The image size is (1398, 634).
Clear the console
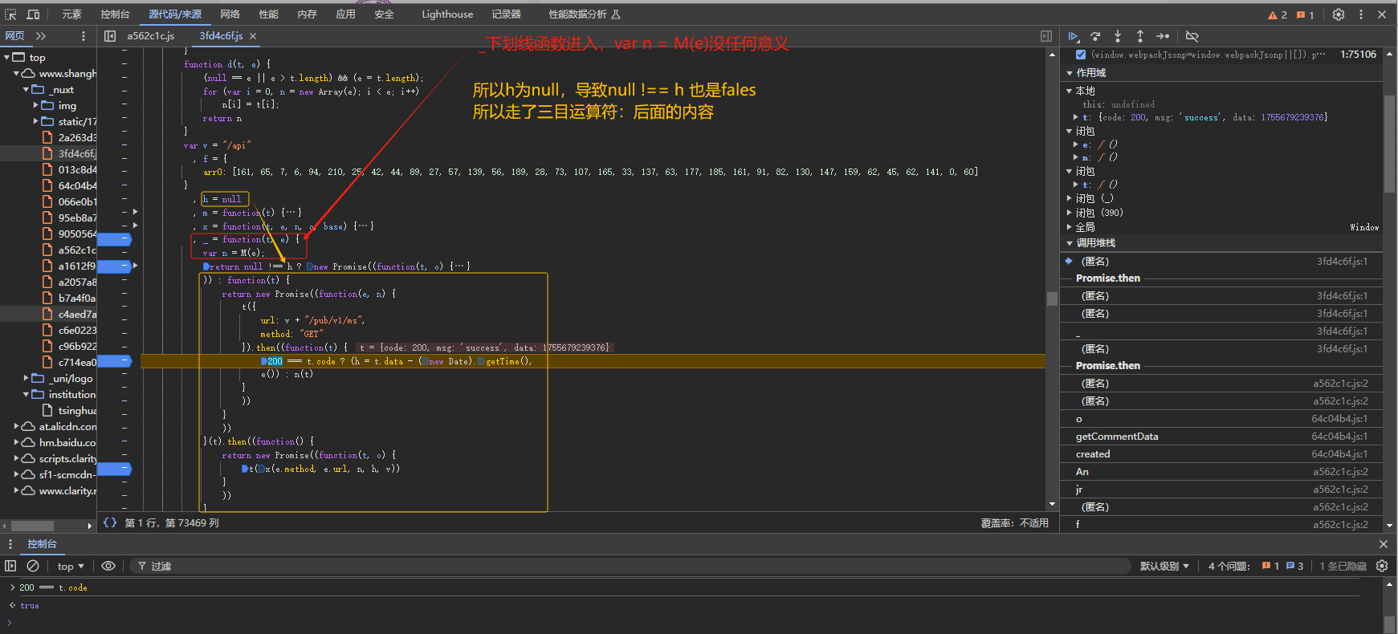[x=33, y=566]
